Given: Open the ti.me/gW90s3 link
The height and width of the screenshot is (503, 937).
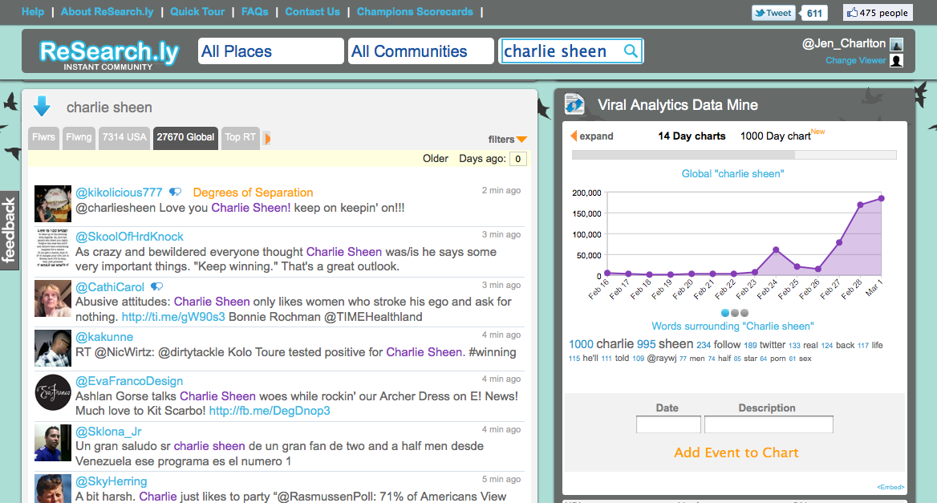Looking at the screenshot, I should pyautogui.click(x=173, y=317).
